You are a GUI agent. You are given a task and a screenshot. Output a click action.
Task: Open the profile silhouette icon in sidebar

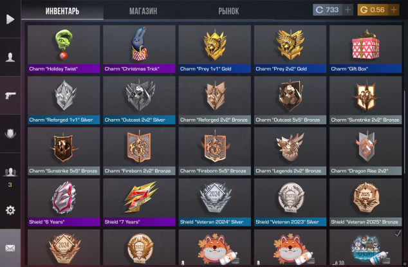click(10, 57)
